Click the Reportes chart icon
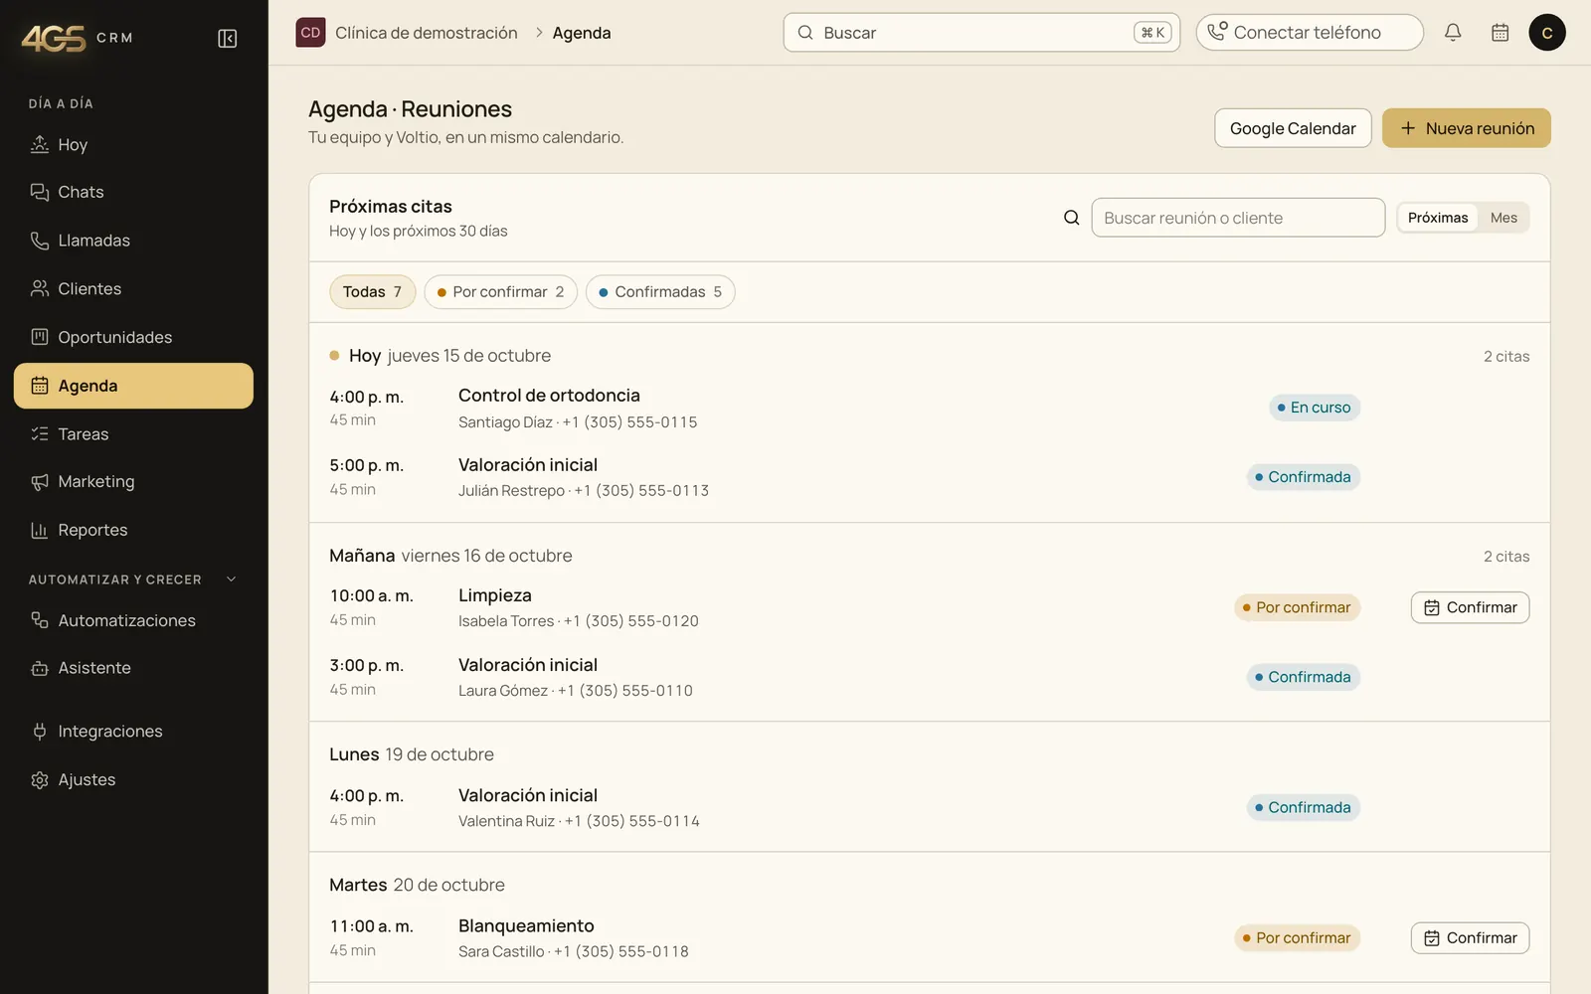Viewport: 1591px width, 994px height. pyautogui.click(x=40, y=530)
